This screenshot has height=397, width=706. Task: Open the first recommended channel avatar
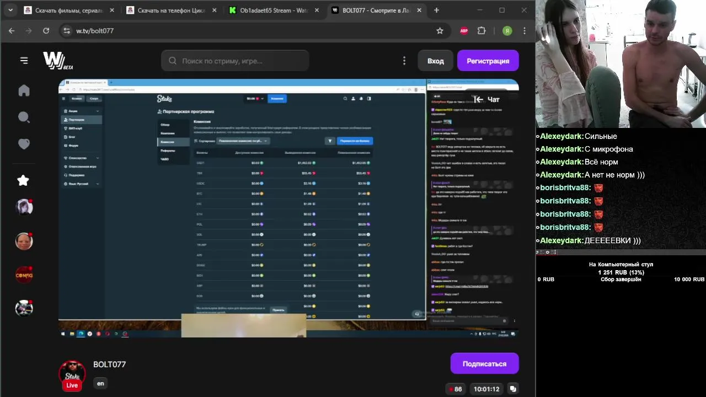(x=24, y=207)
